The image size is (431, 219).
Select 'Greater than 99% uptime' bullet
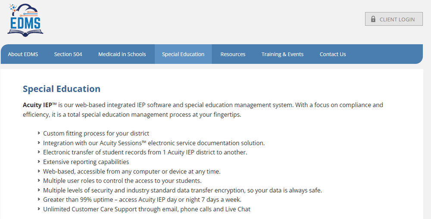[142, 200]
